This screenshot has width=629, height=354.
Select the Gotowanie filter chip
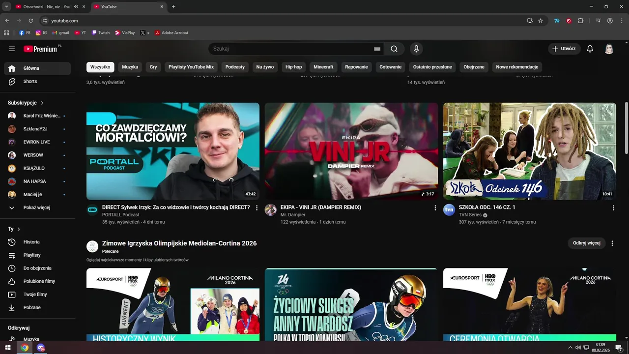pos(391,67)
